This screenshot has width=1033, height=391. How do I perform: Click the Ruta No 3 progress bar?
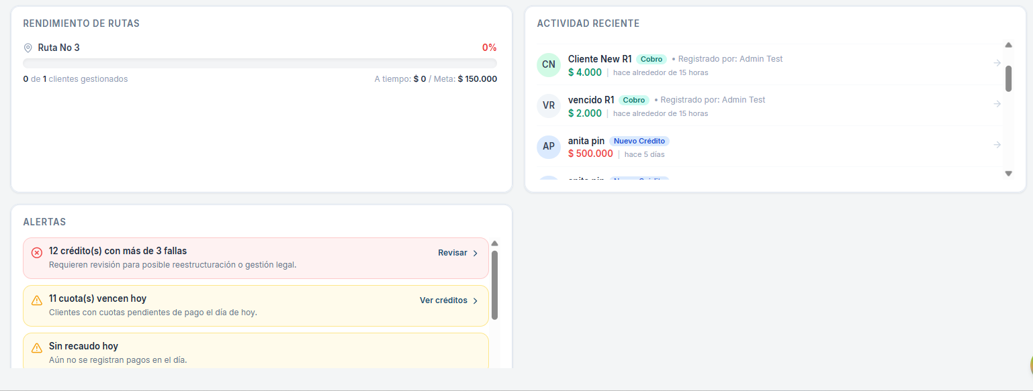(x=260, y=63)
